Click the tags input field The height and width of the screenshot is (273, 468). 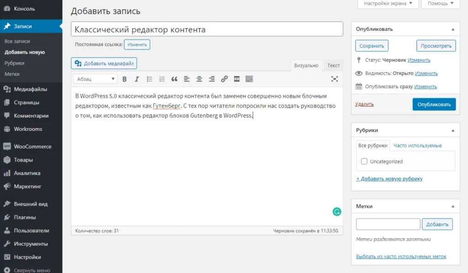pos(388,224)
